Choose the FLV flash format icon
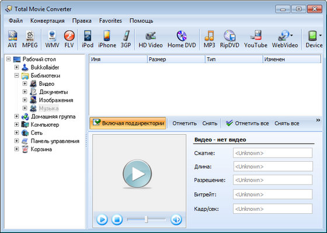Viewport: 327px width, 233px height. pyautogui.click(x=69, y=39)
